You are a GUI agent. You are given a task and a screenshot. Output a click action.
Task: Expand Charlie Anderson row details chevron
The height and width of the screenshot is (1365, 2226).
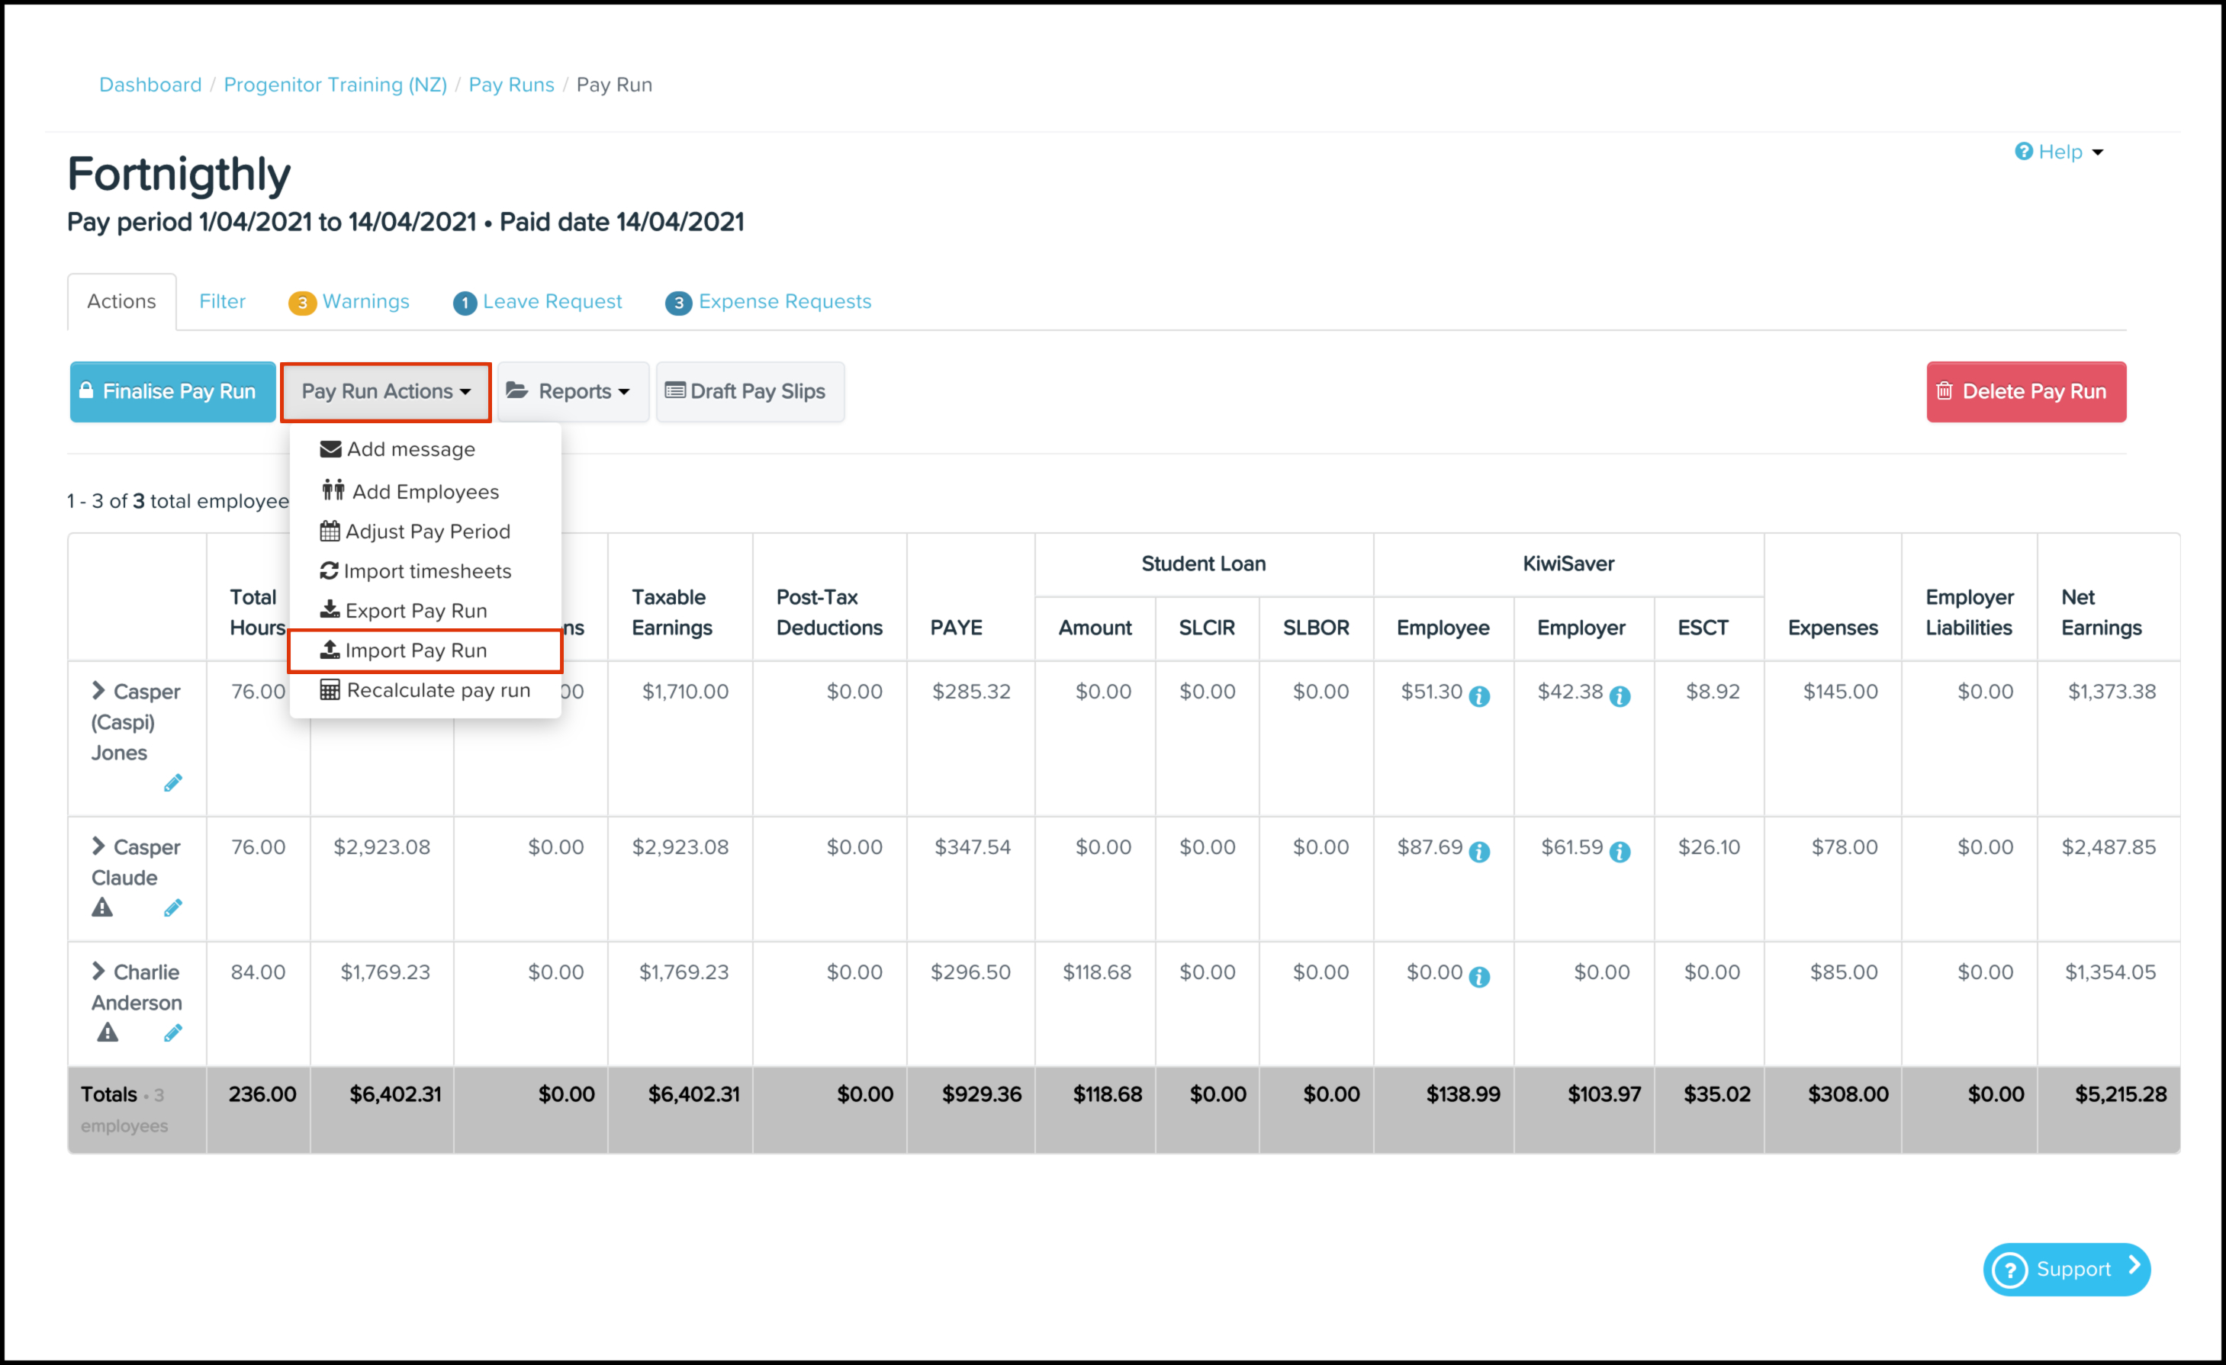click(98, 972)
